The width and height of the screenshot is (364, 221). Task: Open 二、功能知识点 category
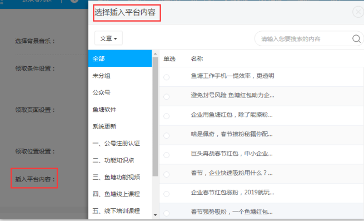click(120, 160)
